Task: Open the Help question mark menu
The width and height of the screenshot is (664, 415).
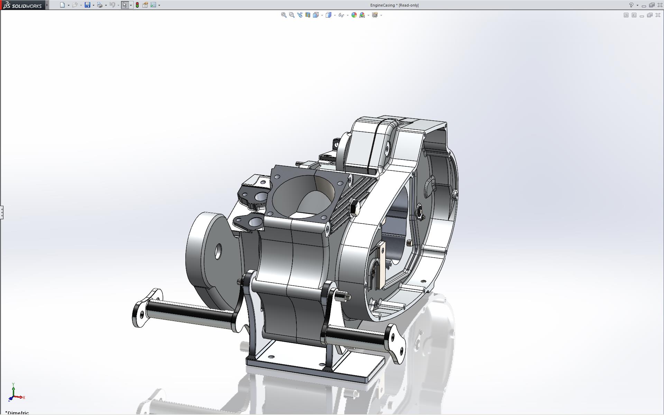Action: click(x=631, y=5)
